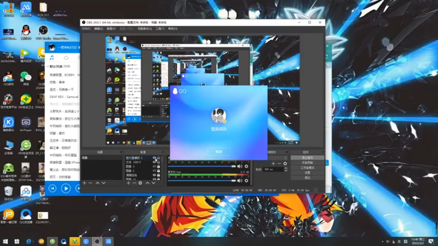The image size is (438, 246).
Task: Toggle visibility of 文本 (GDI+) source
Action: [154, 162]
